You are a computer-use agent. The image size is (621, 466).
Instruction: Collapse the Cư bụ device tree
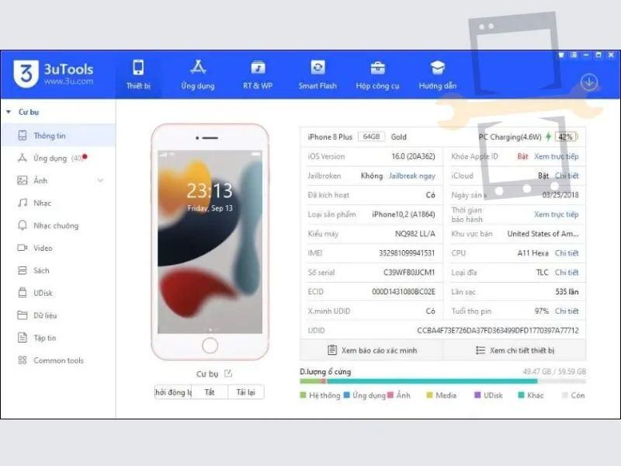[x=9, y=112]
